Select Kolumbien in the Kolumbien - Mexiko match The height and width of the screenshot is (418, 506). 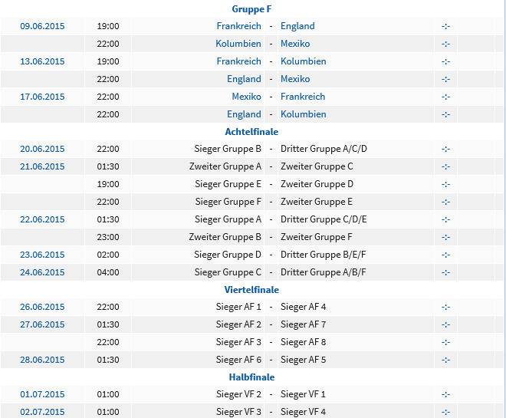[x=238, y=44]
